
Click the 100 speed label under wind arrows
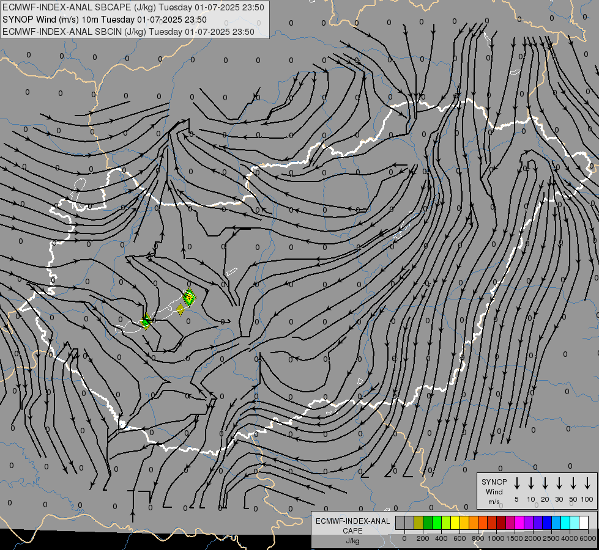[587, 499]
